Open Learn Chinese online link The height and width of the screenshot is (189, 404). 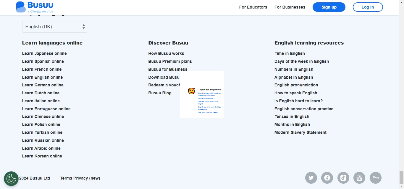(43, 116)
